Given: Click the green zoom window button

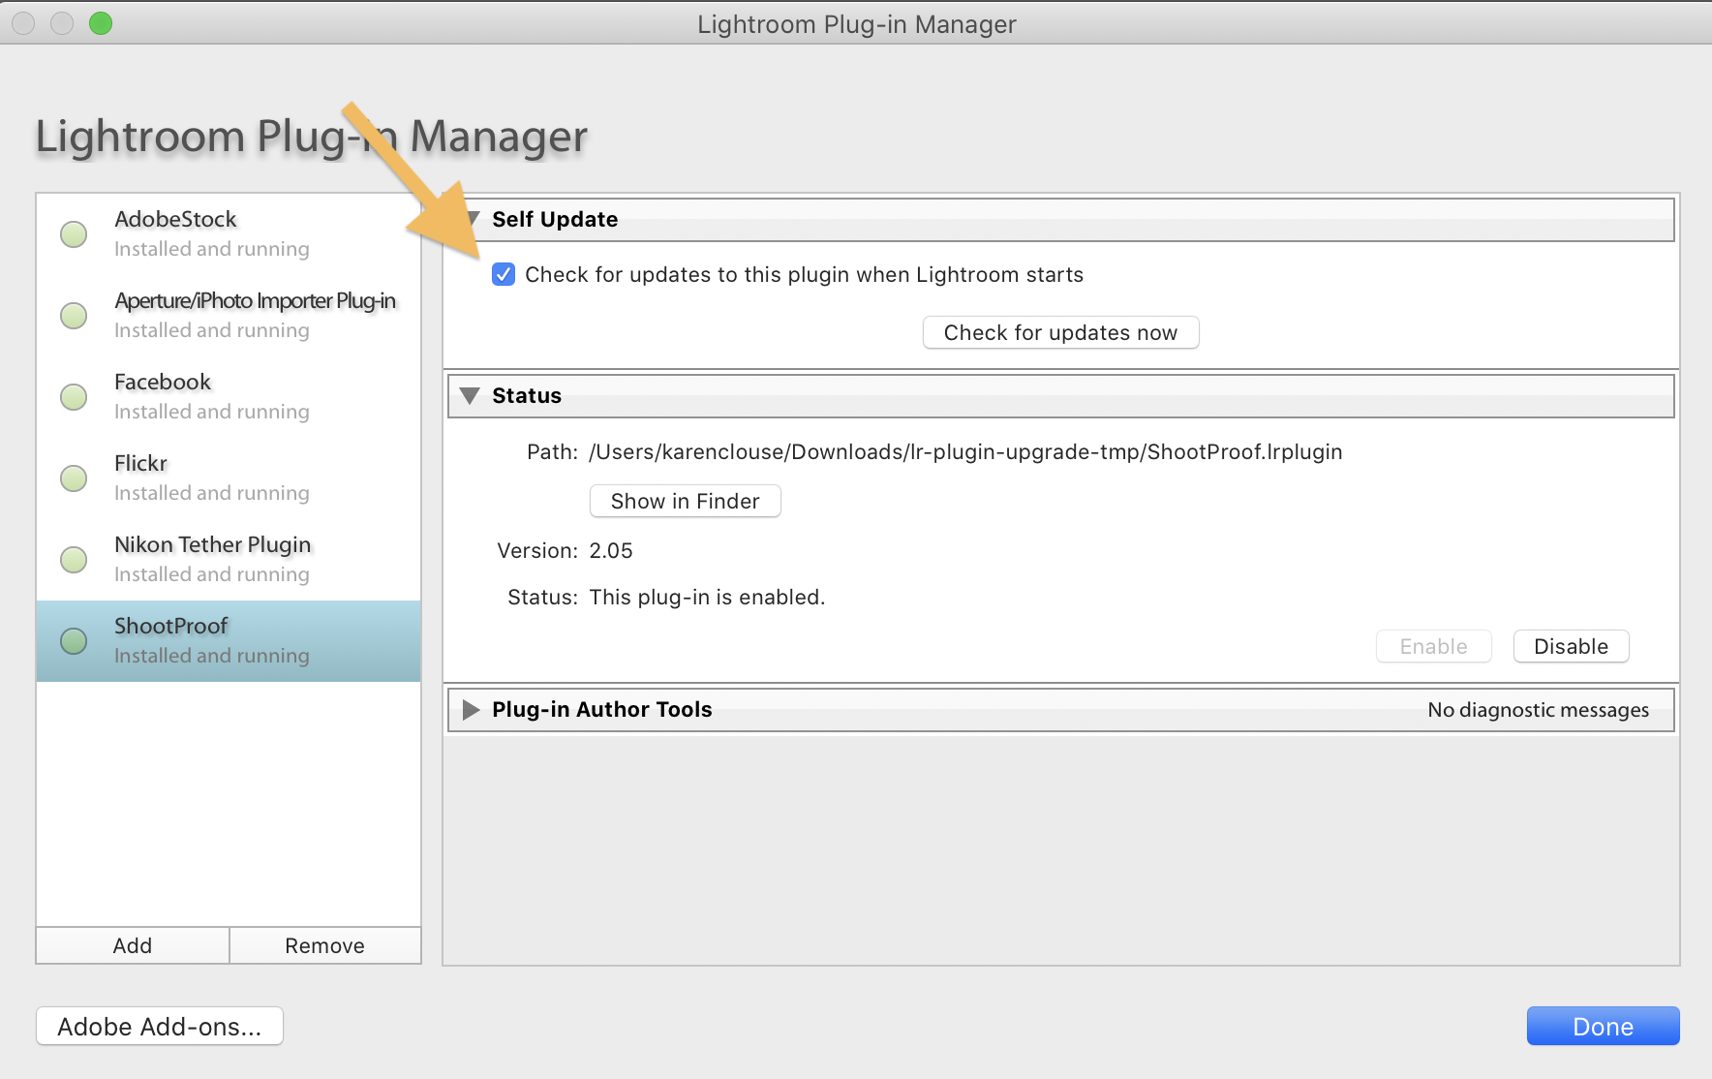Looking at the screenshot, I should pyautogui.click(x=101, y=23).
